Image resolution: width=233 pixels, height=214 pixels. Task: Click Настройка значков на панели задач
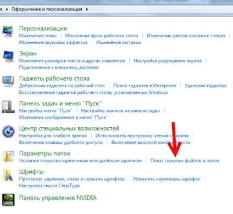coord(120,111)
